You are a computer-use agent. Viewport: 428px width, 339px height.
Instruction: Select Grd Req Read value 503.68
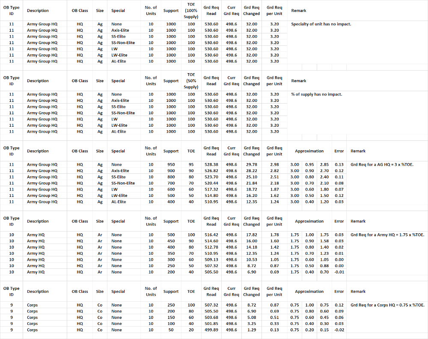(x=211, y=318)
